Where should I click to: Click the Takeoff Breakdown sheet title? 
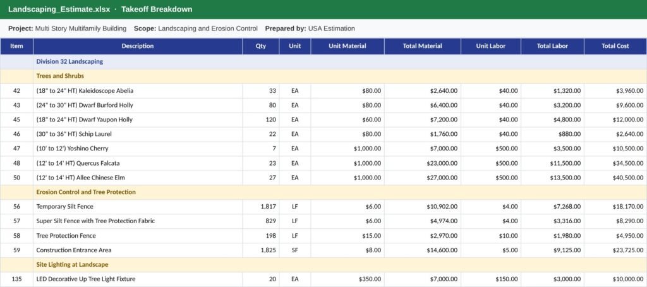click(x=157, y=9)
